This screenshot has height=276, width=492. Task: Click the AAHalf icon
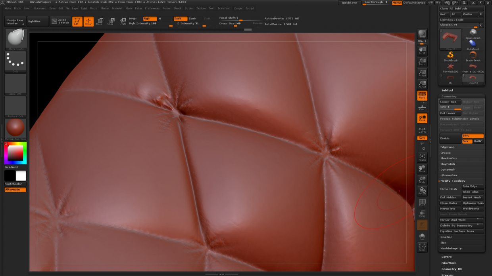tap(422, 84)
